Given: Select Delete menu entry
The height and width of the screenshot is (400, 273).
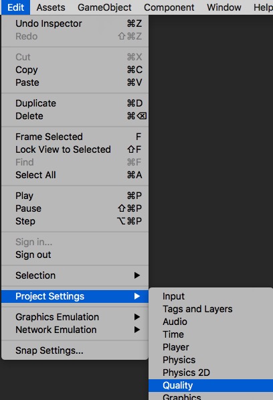Looking at the screenshot, I should click(75, 116).
